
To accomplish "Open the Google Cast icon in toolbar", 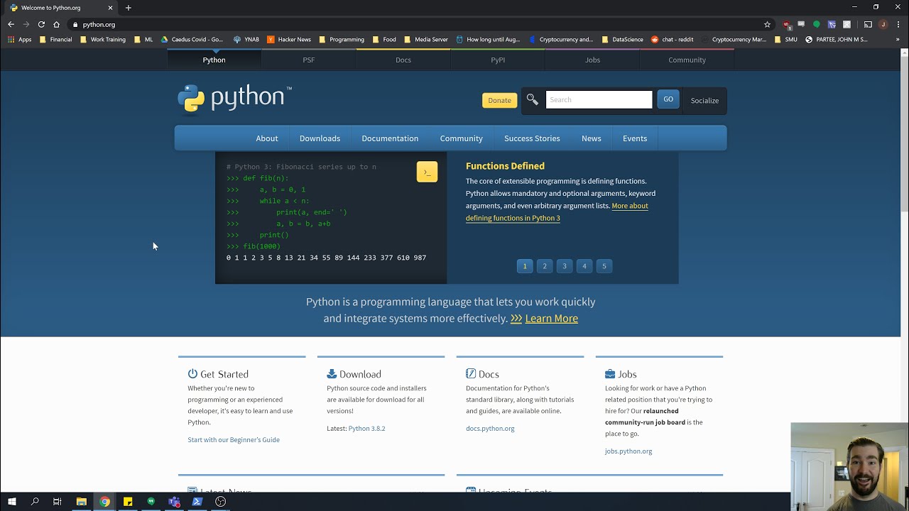I will [868, 24].
